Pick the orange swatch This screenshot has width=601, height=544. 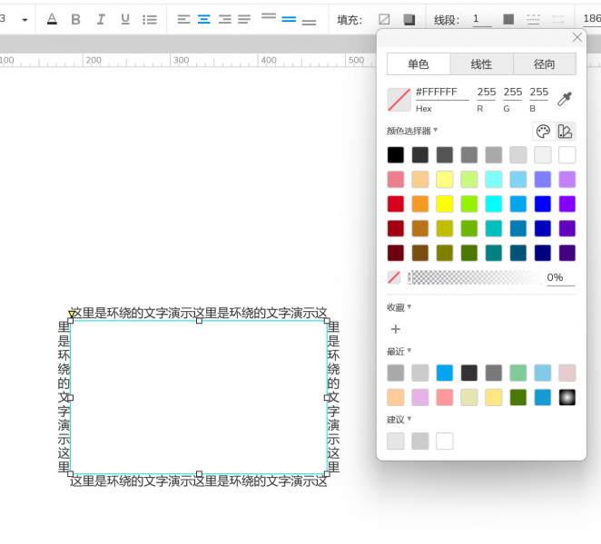click(x=420, y=204)
